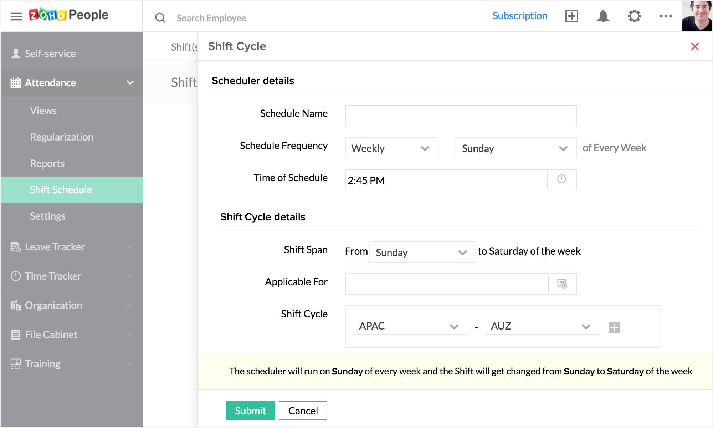Open Regularization in the sidebar
Image resolution: width=713 pixels, height=428 pixels.
coord(62,137)
